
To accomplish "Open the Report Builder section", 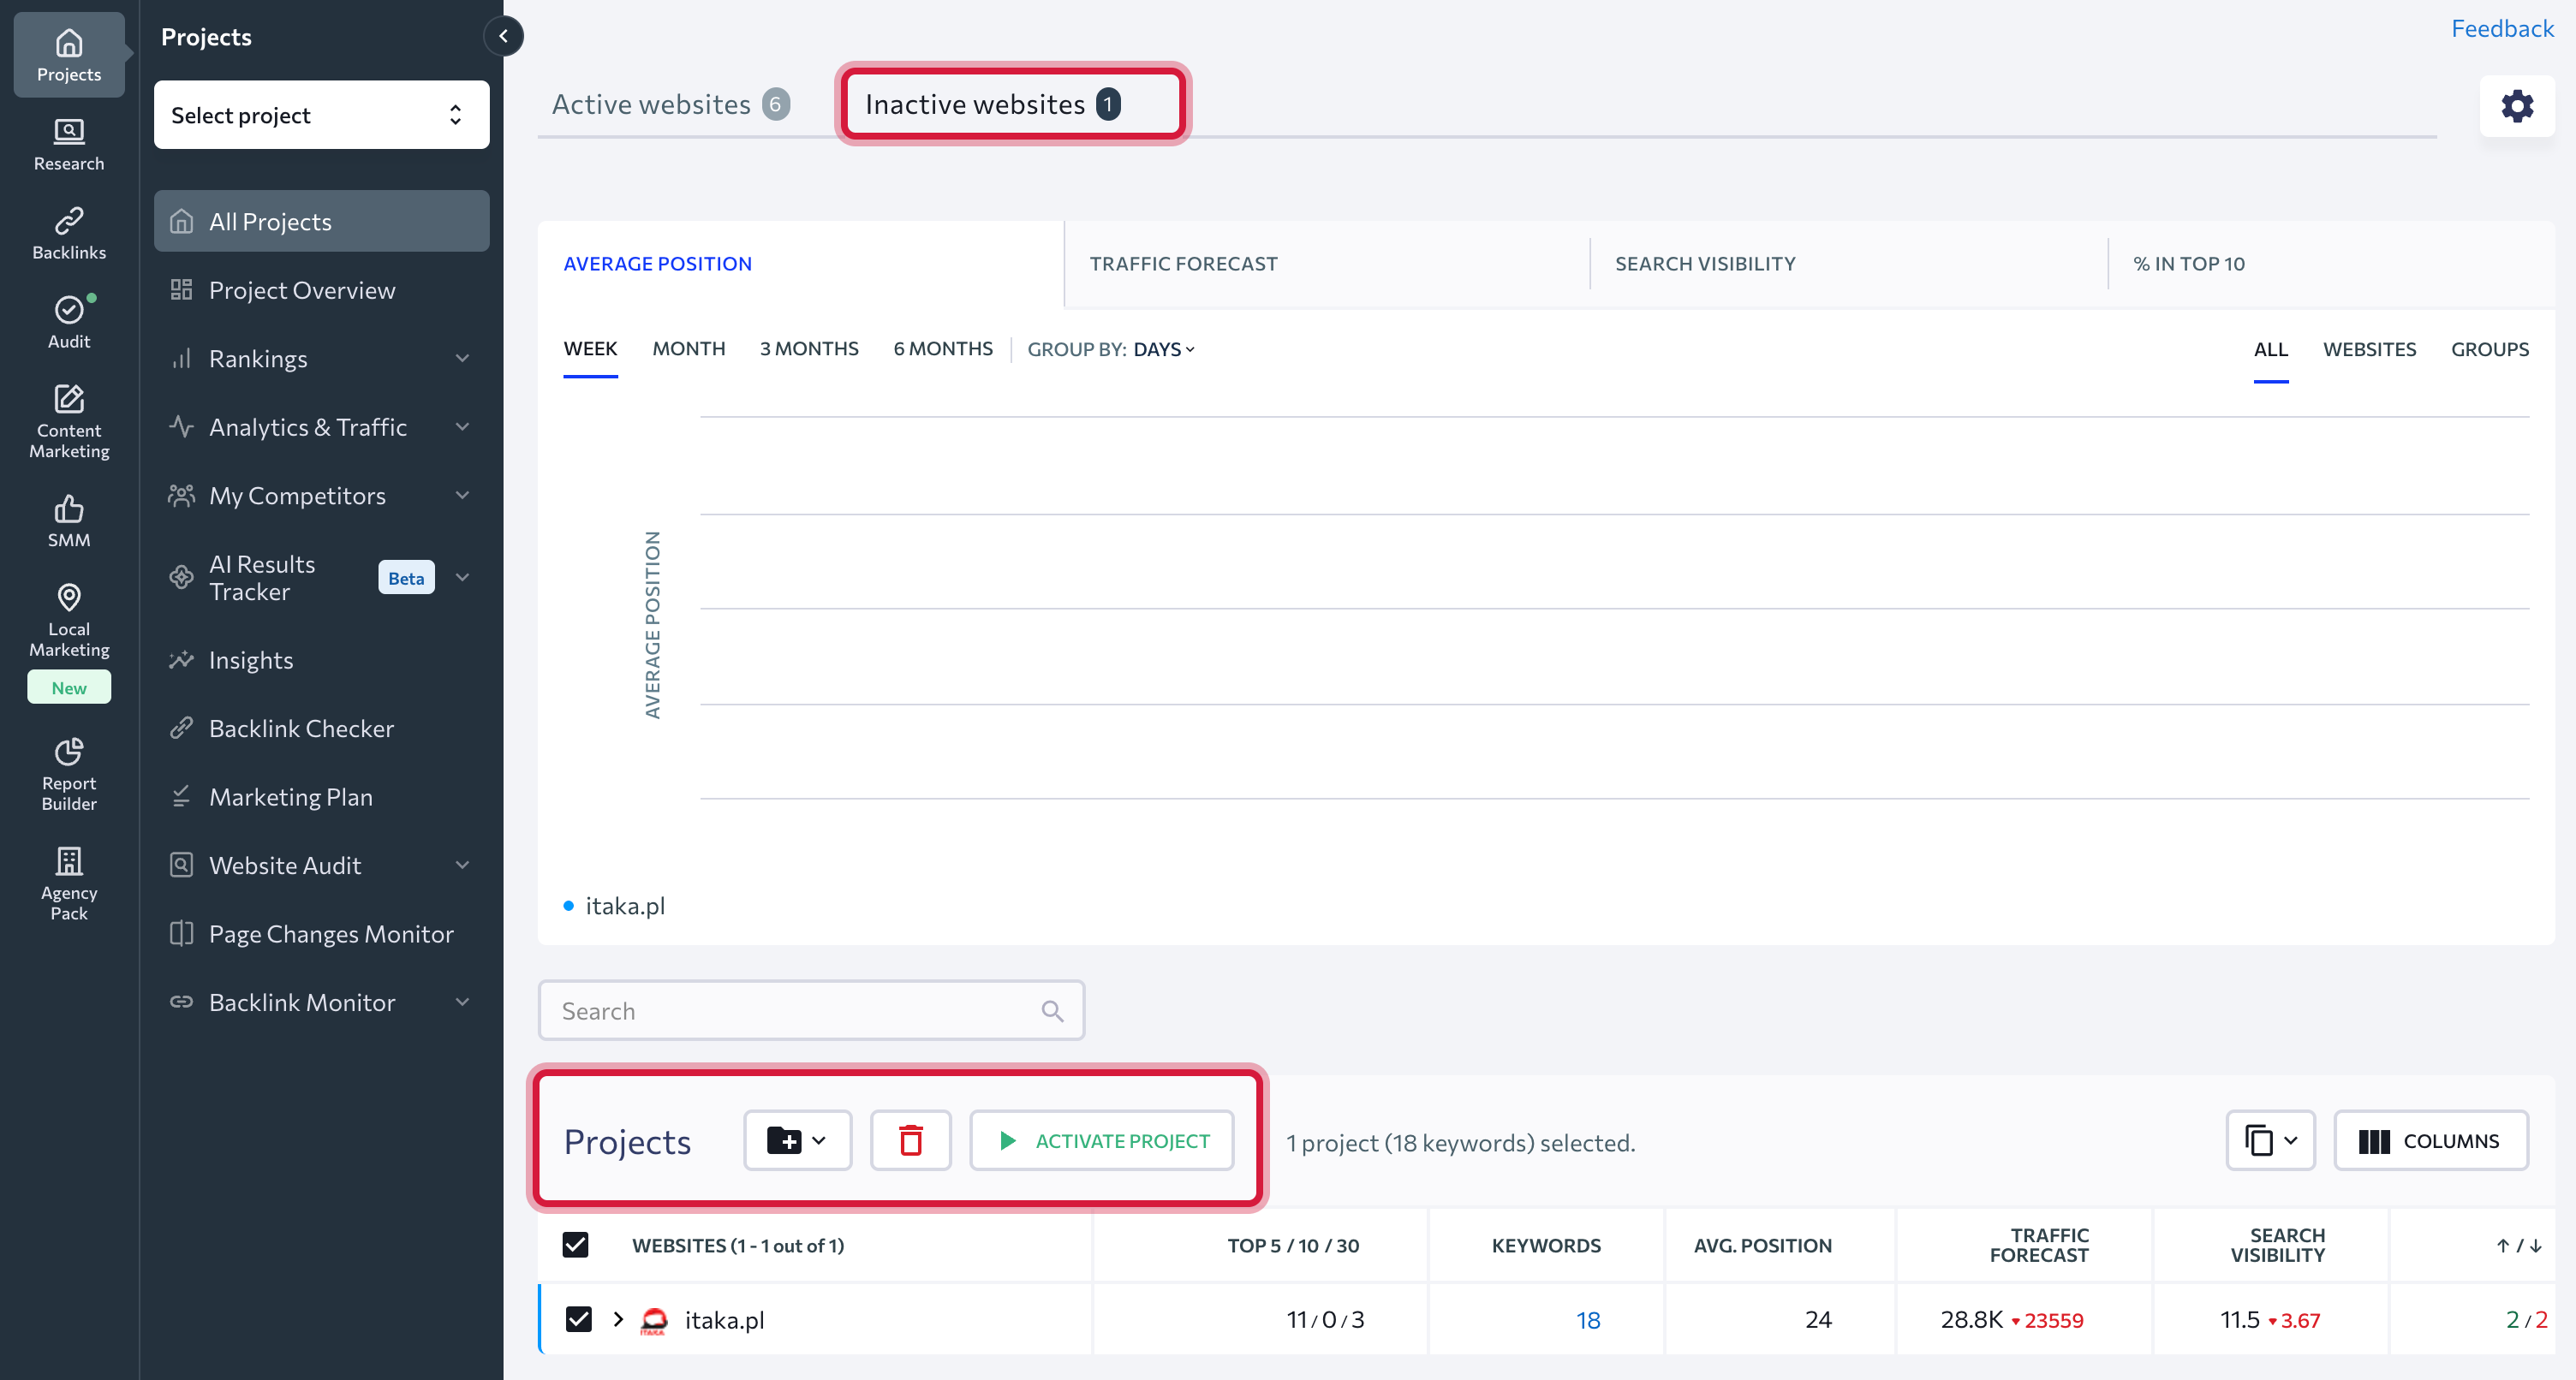I will click(68, 773).
